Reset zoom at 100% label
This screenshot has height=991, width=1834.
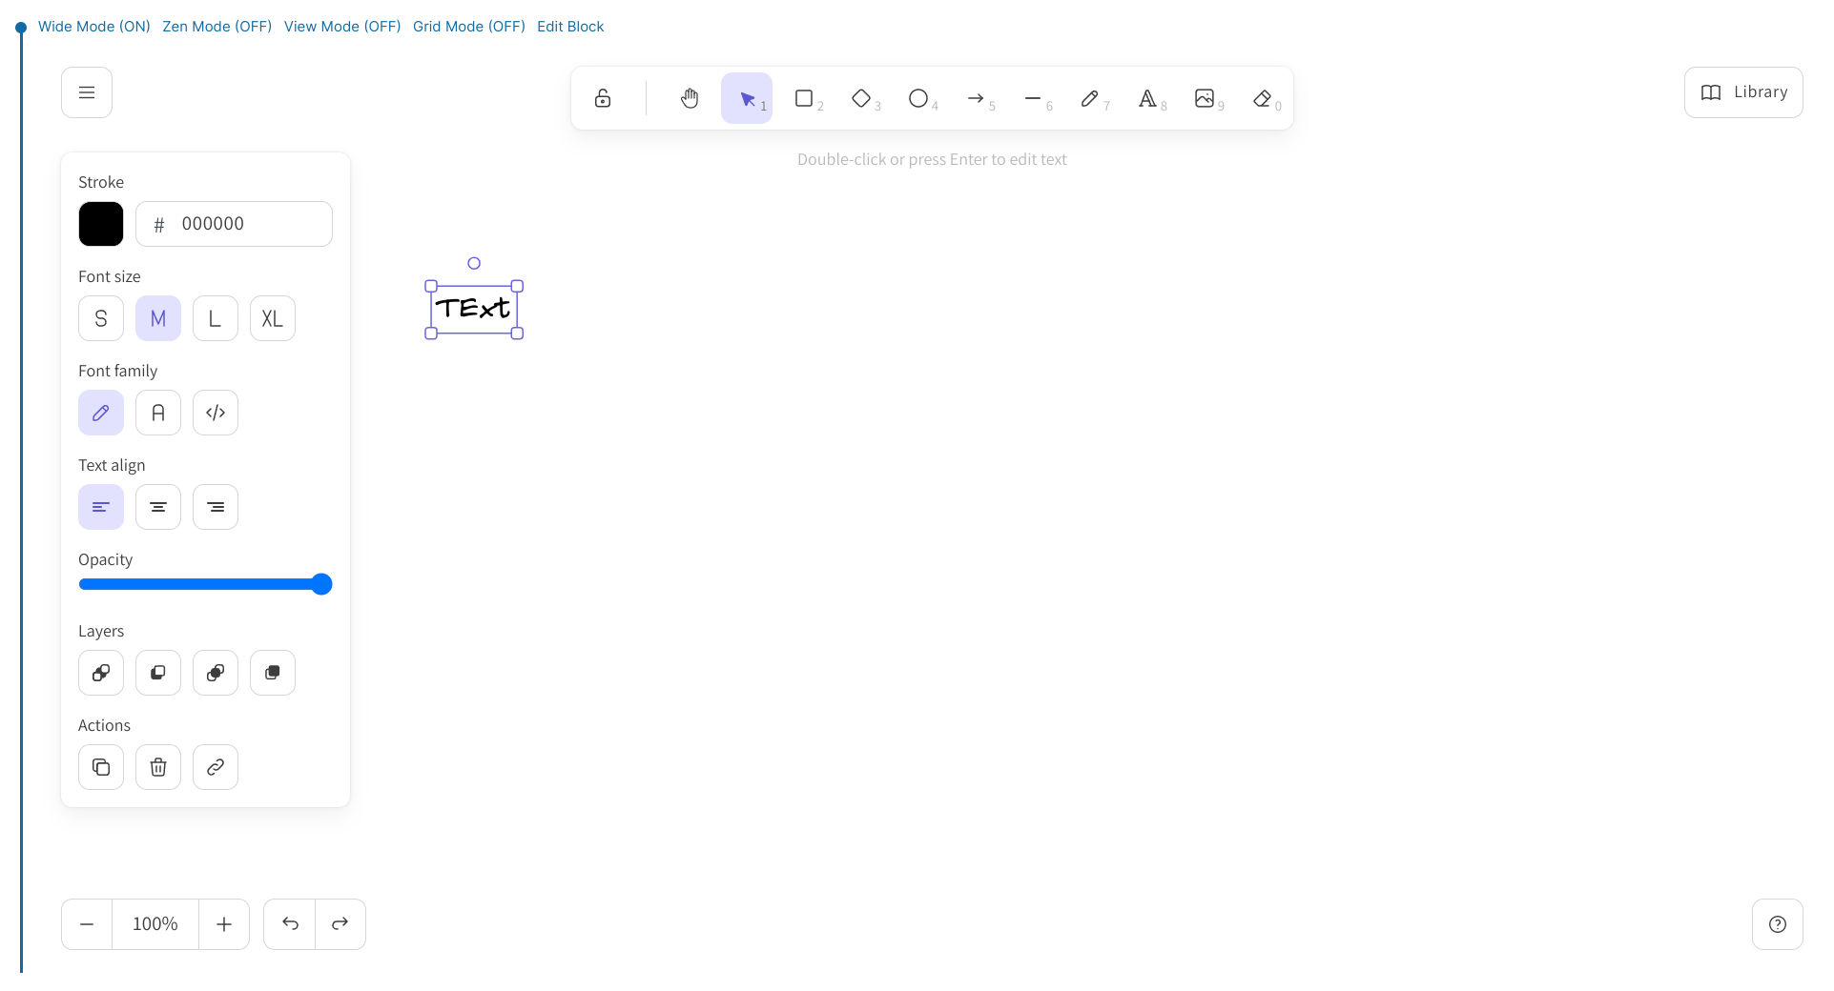pos(155,924)
